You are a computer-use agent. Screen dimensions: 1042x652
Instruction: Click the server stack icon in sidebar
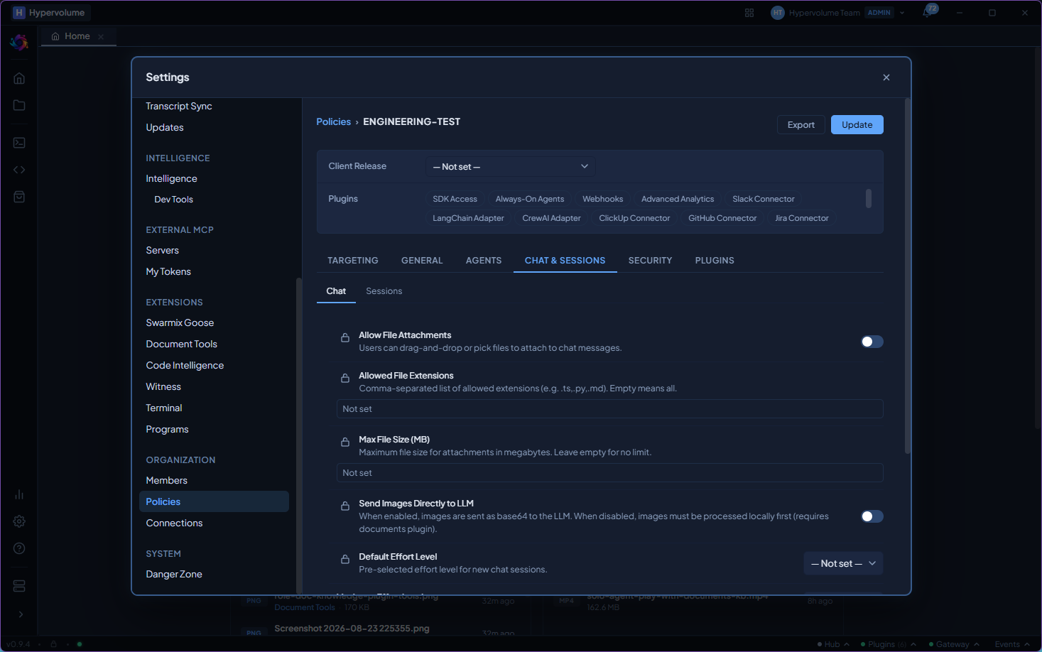click(19, 586)
